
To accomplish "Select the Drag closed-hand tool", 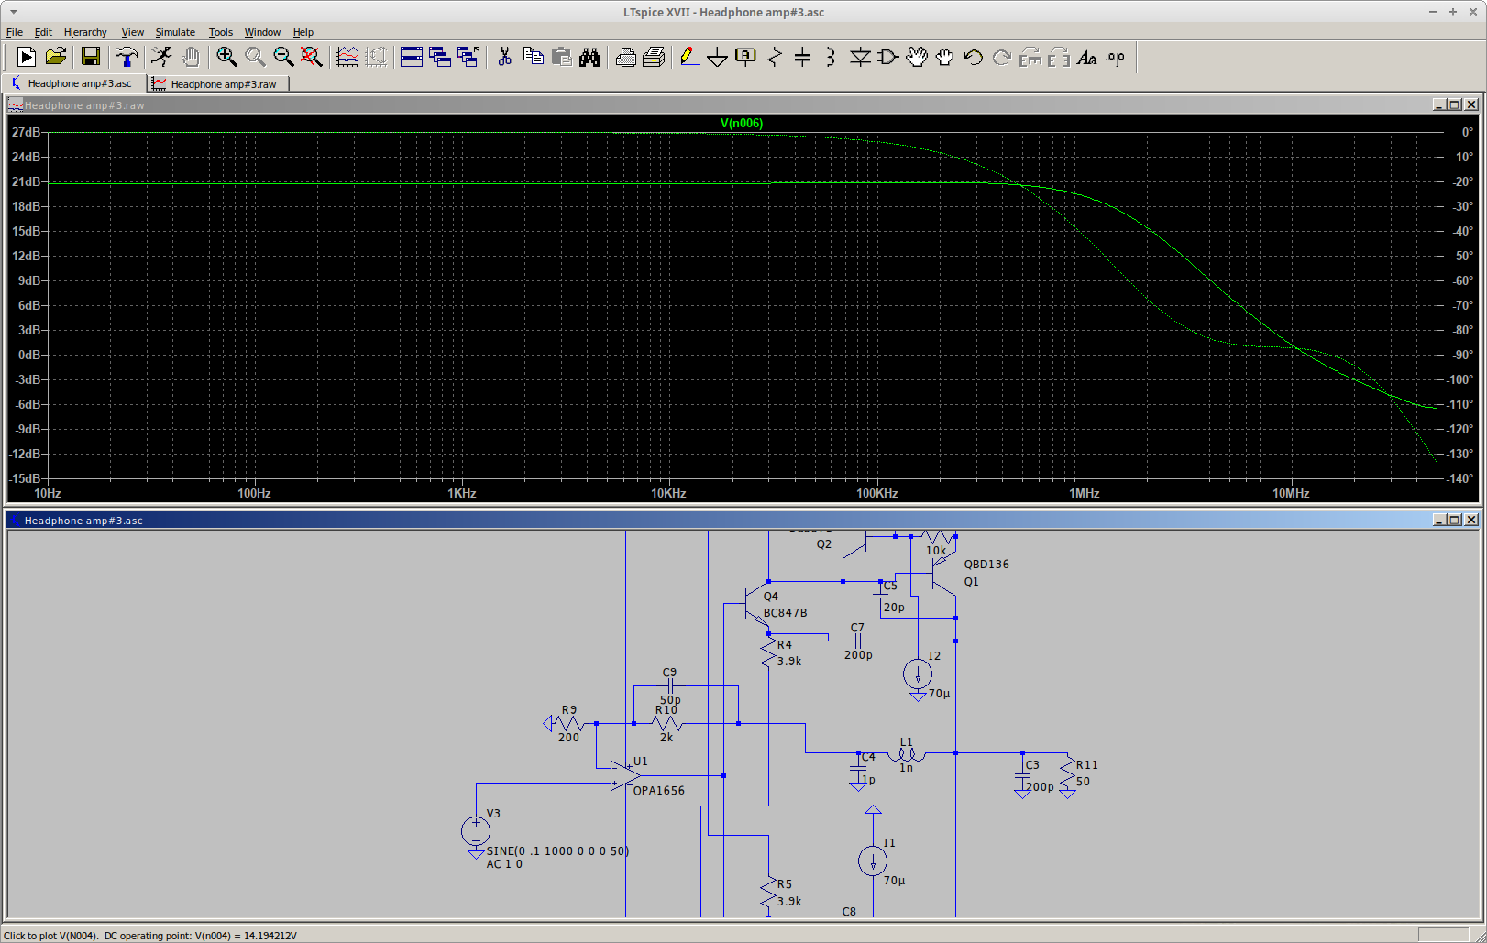I will [x=944, y=57].
